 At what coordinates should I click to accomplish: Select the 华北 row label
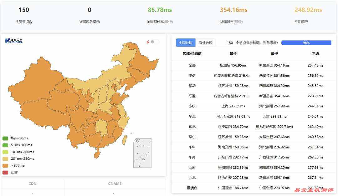(192, 117)
